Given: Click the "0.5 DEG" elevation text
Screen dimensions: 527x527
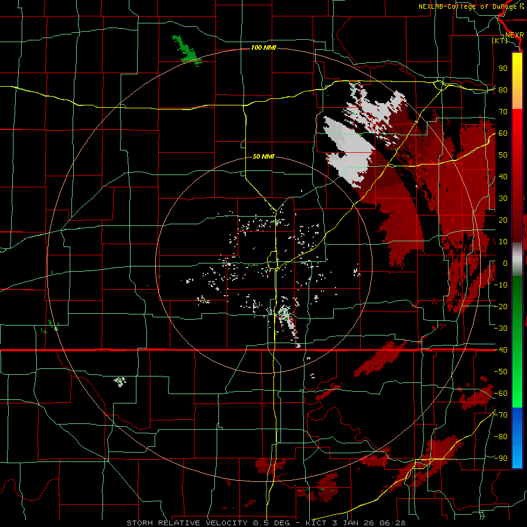Looking at the screenshot, I should pyautogui.click(x=271, y=523).
